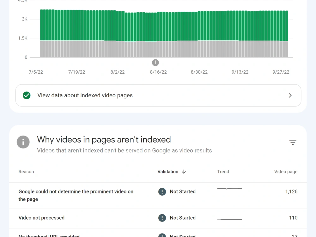Sort the table by Video page count
316x237 pixels.
[286, 172]
